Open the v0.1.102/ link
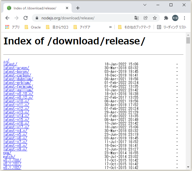The width and height of the screenshot is (192, 171). [x=12, y=168]
